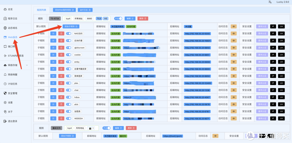View access log eye icon for emby row
The image size is (292, 143).
[x=234, y=62]
